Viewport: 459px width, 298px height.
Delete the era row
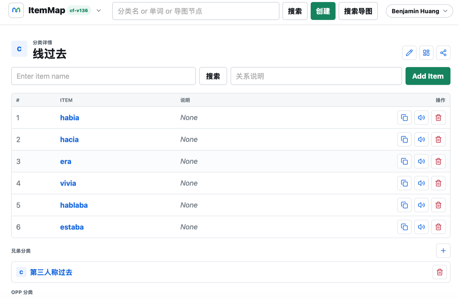[x=438, y=161]
